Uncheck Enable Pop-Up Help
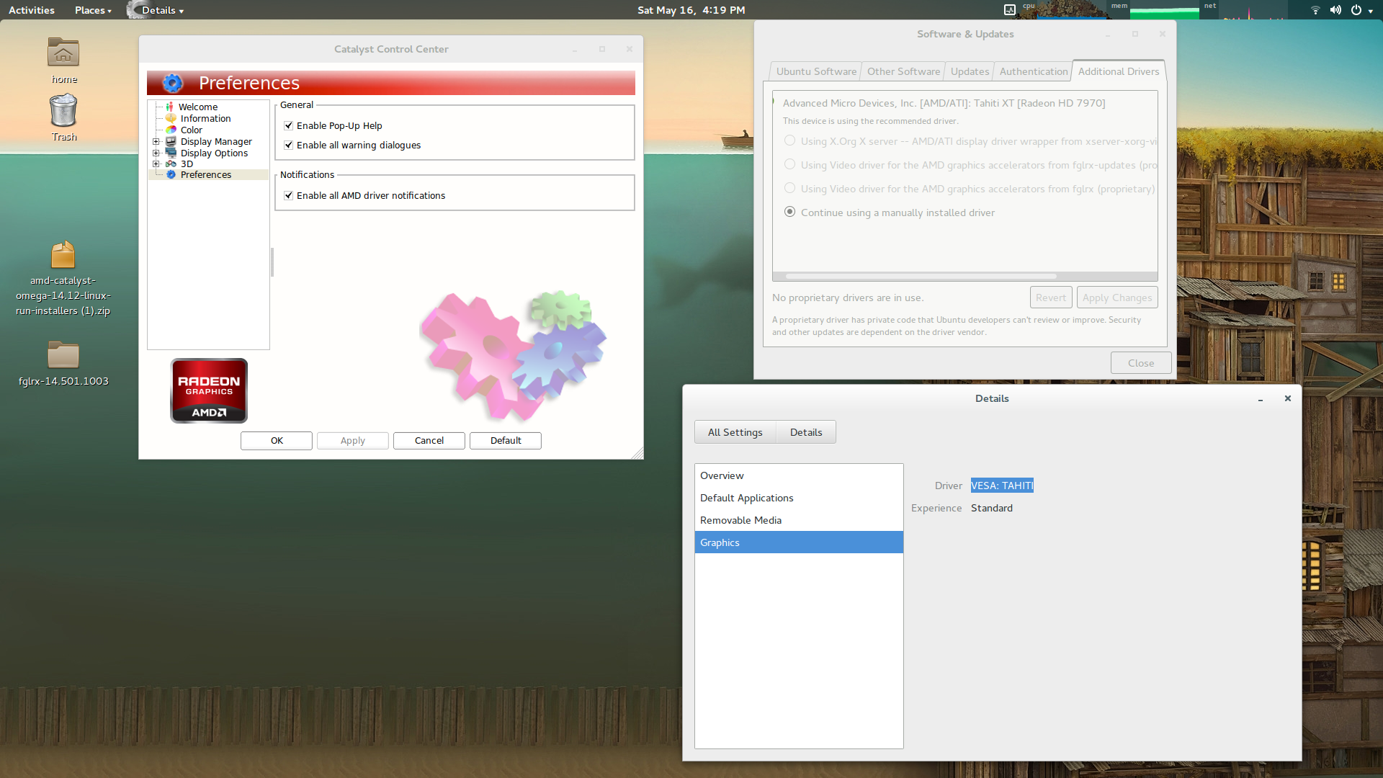Screen dimensions: 1383x778 (x=288, y=125)
